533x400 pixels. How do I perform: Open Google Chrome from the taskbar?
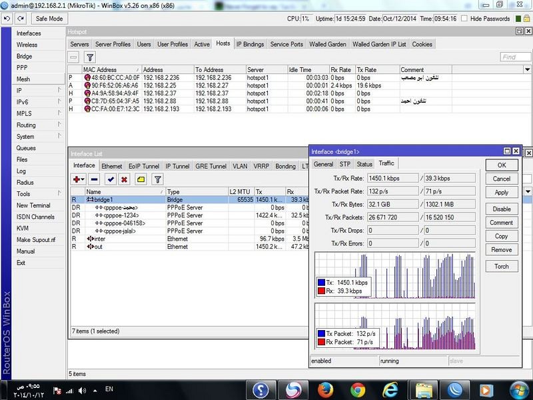point(358,390)
